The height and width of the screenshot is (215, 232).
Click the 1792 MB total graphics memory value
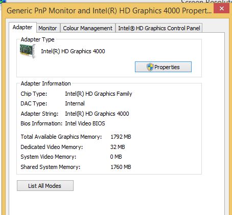pos(121,137)
